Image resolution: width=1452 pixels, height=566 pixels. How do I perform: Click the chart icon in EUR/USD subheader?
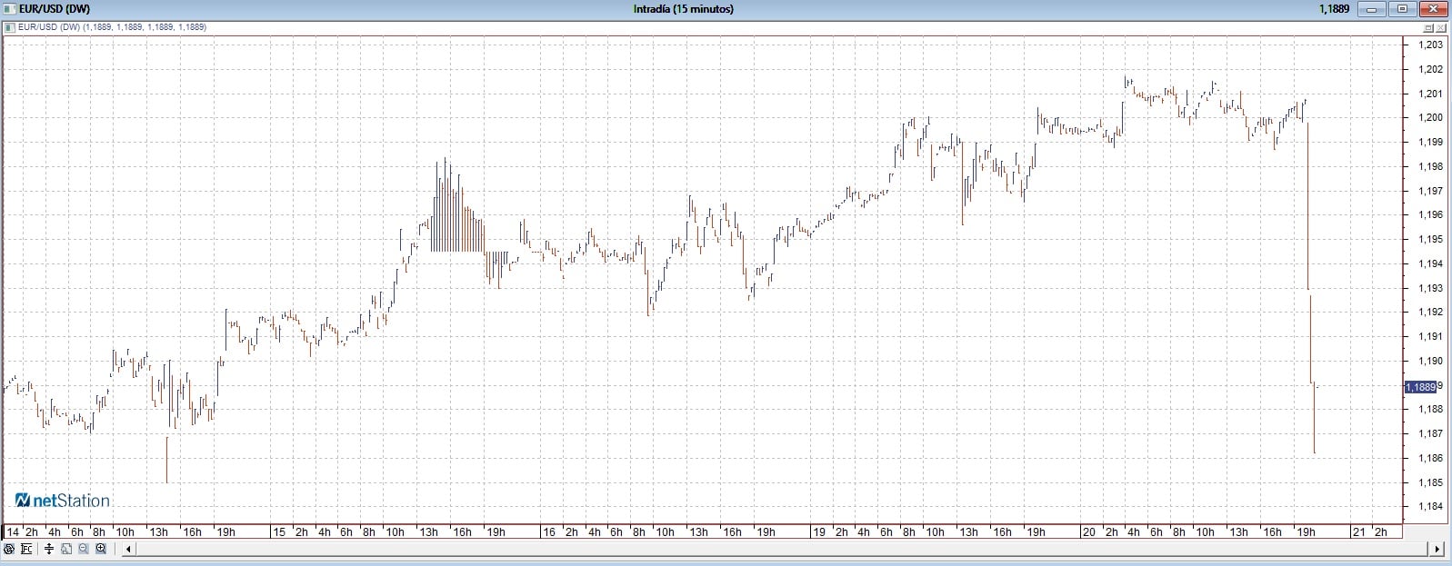(9, 27)
